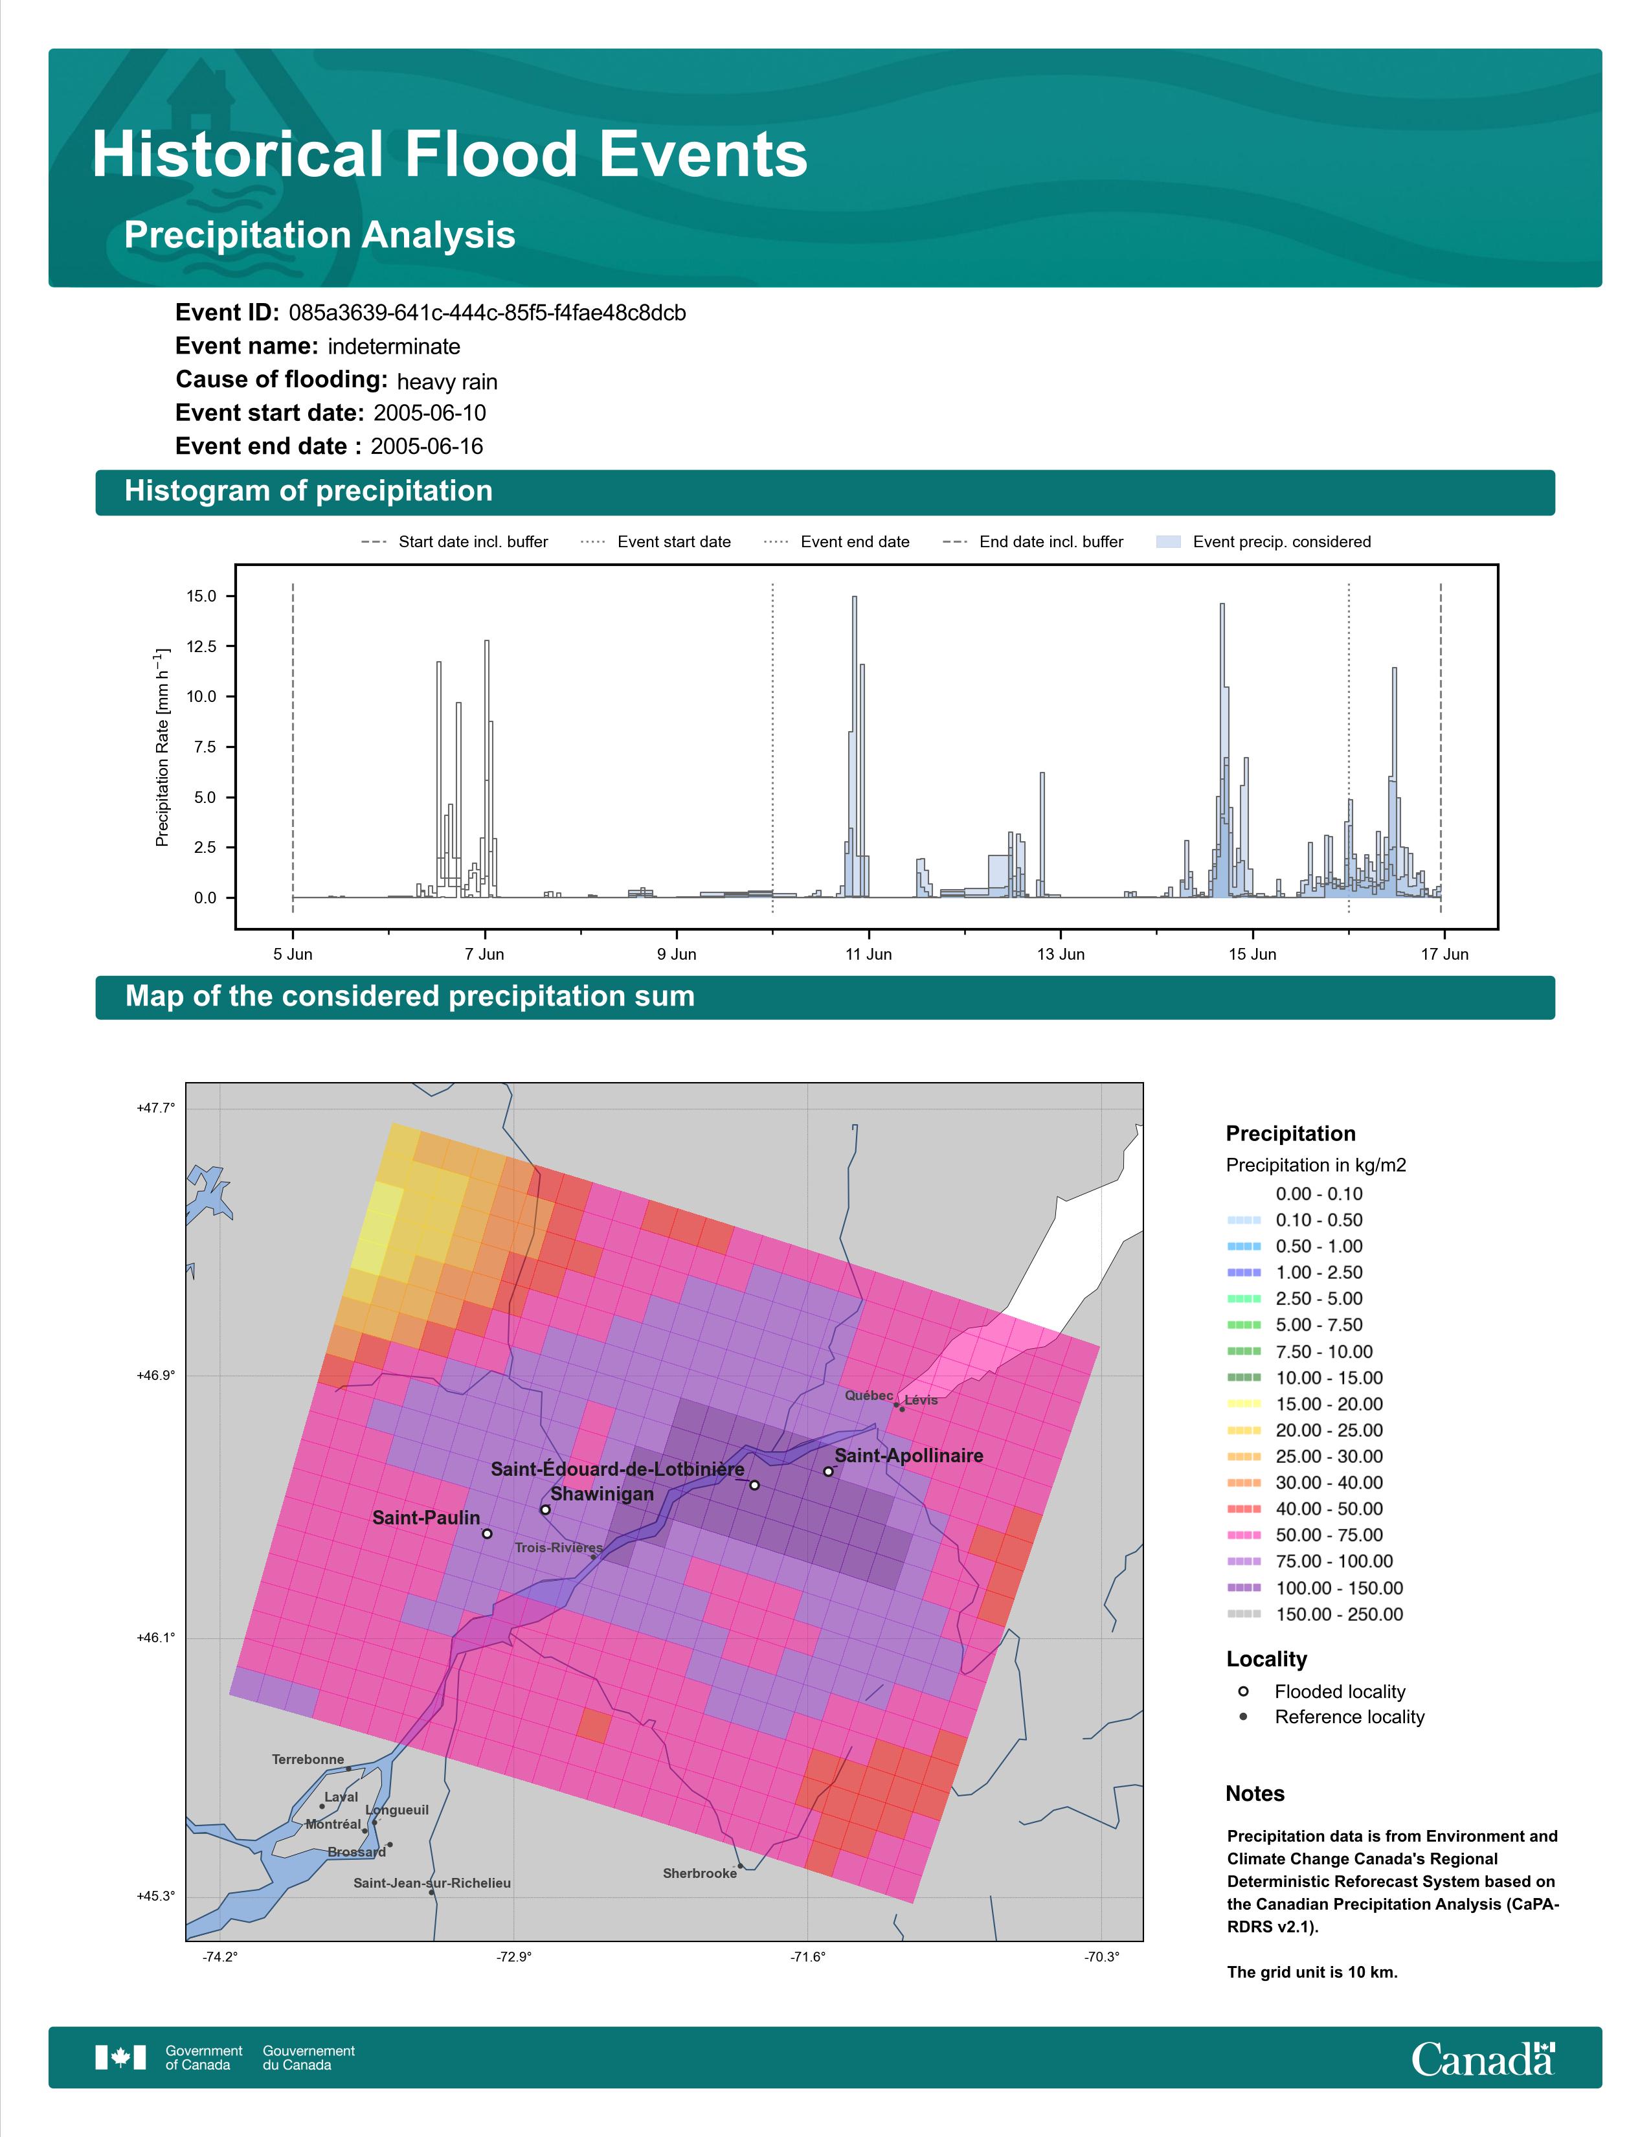Screen dimensions: 1651x2137
Task: Click the Saint-Jean-sur-Richelieu map label
Action: [431, 1883]
